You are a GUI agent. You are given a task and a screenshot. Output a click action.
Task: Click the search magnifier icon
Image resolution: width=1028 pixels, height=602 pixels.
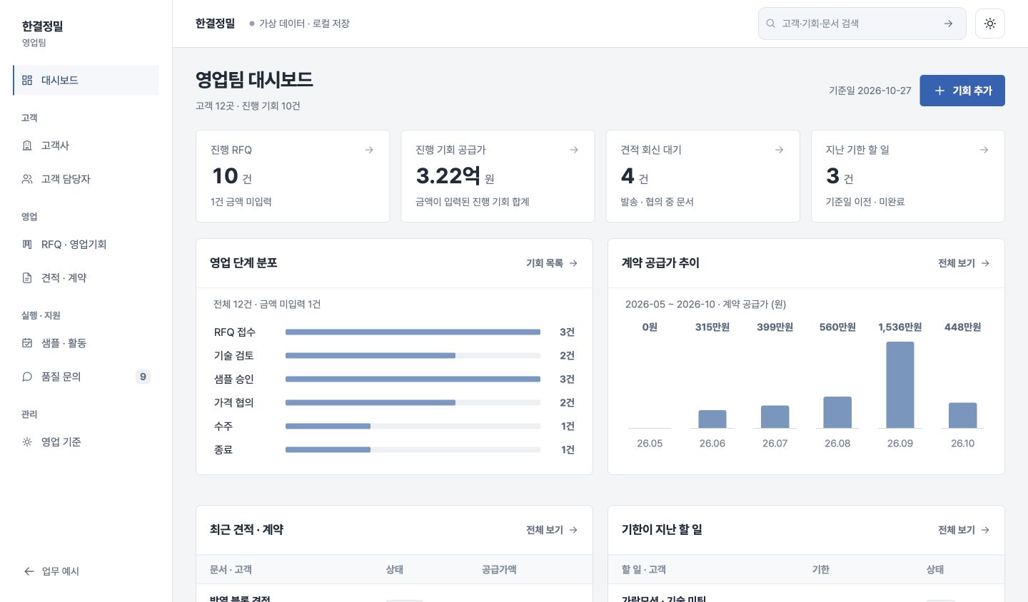(x=771, y=24)
